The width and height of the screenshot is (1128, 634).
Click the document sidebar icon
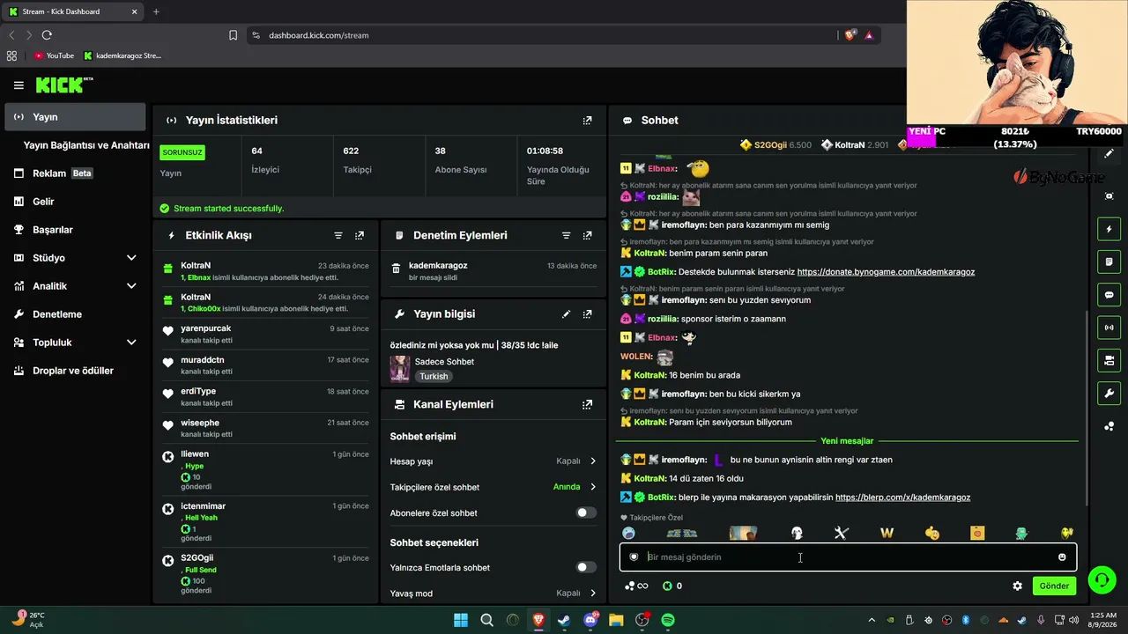click(x=1109, y=262)
